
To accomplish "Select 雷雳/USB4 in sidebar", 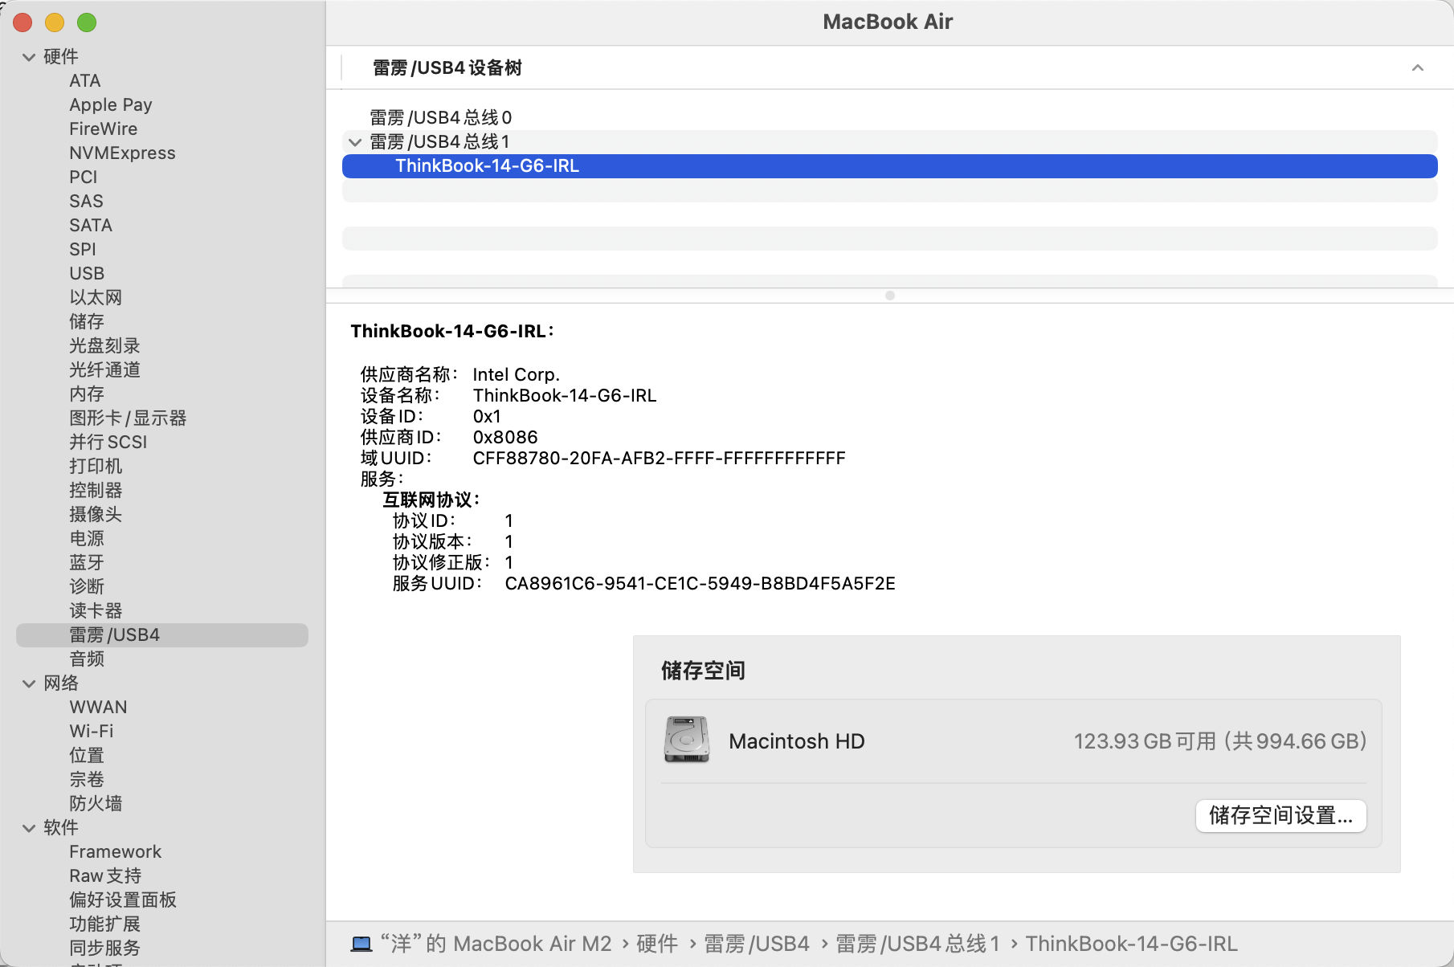I will coord(162,635).
